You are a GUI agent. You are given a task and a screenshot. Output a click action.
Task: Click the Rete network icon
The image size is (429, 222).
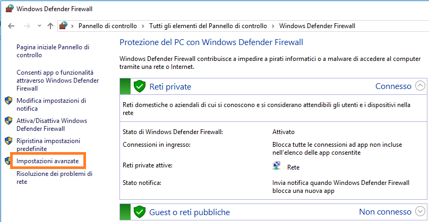pos(276,166)
